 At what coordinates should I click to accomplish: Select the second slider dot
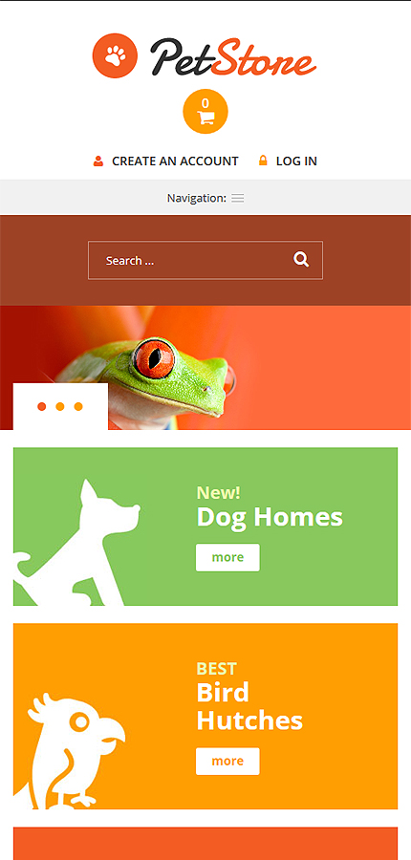(60, 406)
